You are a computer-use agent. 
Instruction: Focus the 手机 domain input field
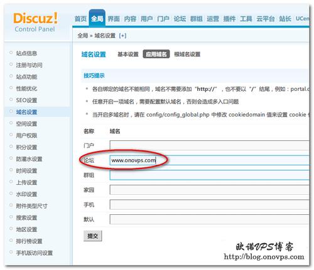point(209,205)
